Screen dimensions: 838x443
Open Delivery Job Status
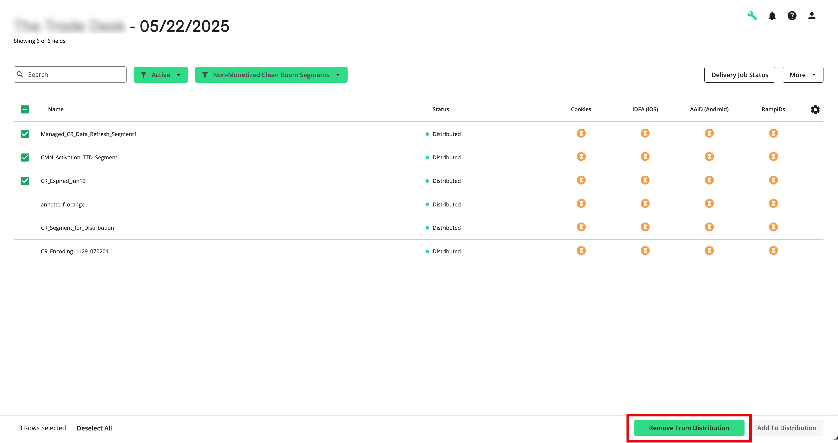(x=740, y=74)
